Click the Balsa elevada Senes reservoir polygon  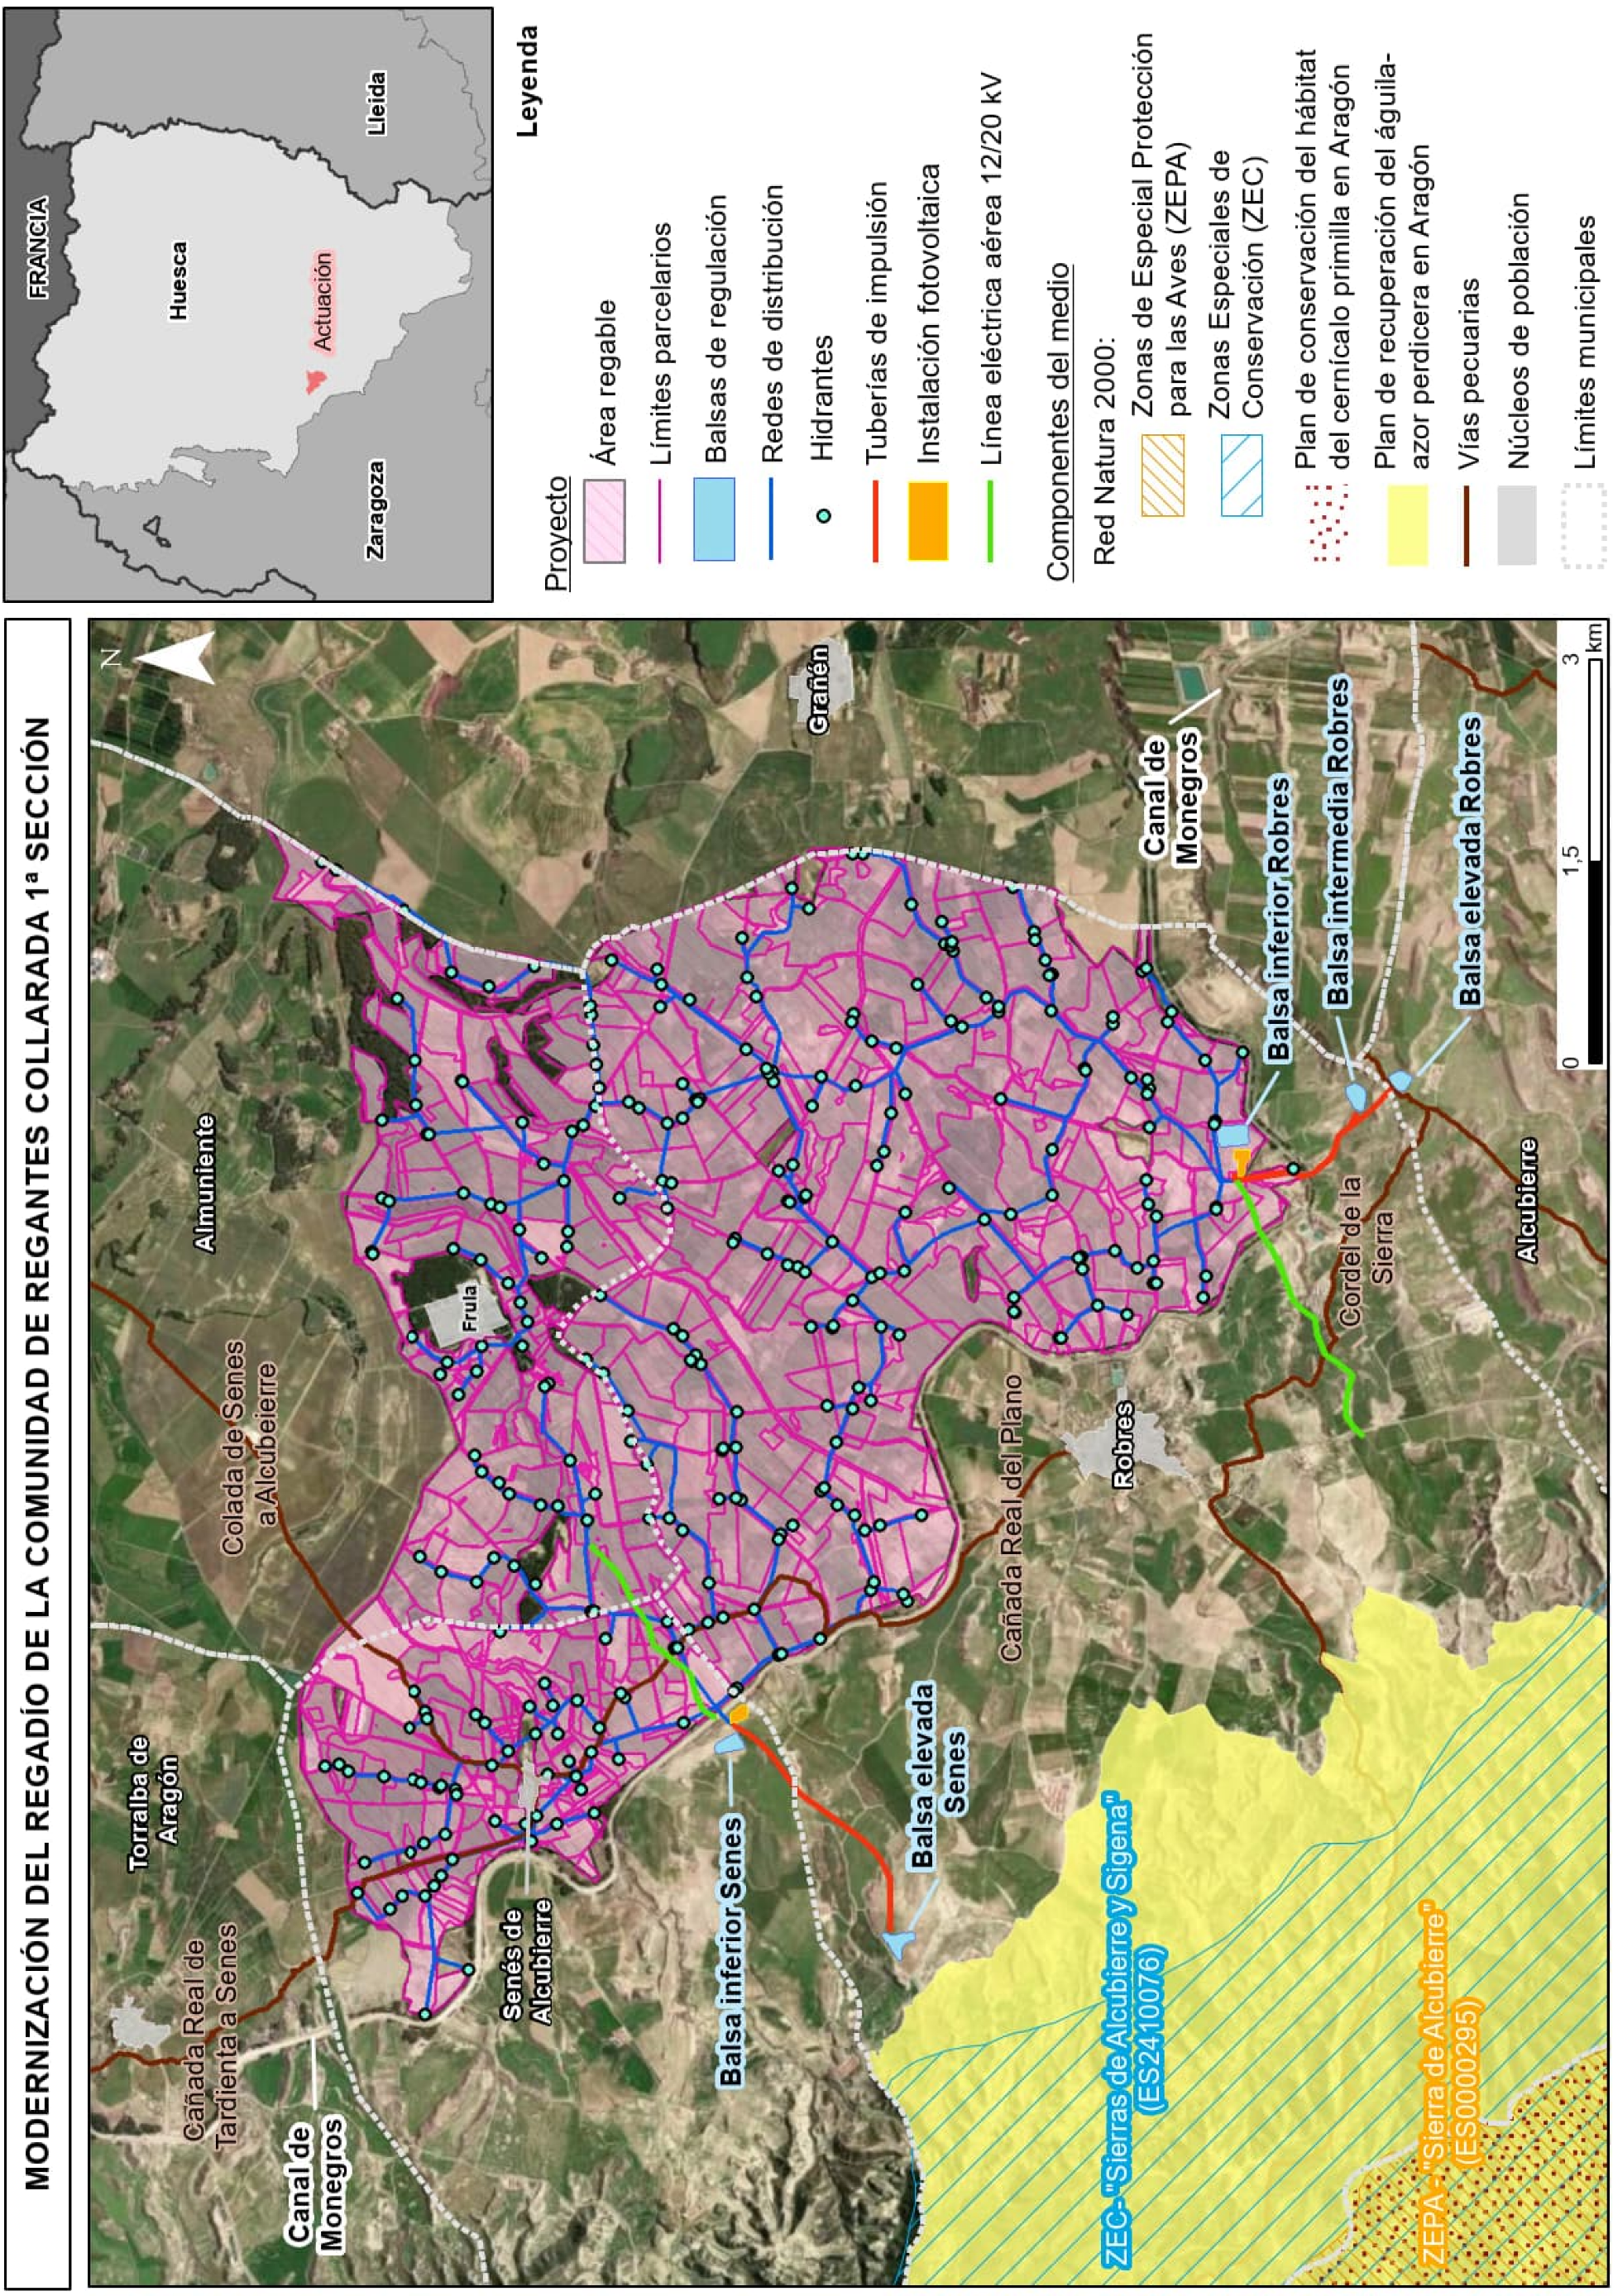tap(897, 1942)
